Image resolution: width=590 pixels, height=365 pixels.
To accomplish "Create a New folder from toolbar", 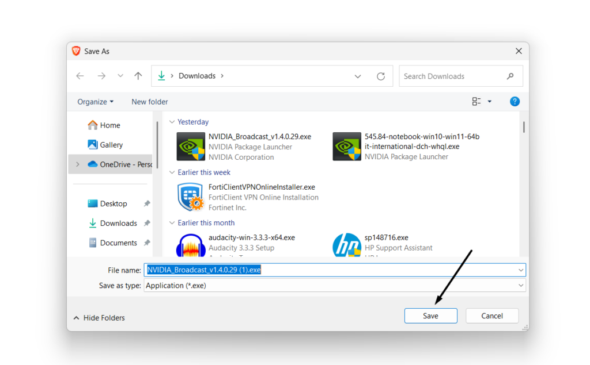I will pyautogui.click(x=150, y=102).
